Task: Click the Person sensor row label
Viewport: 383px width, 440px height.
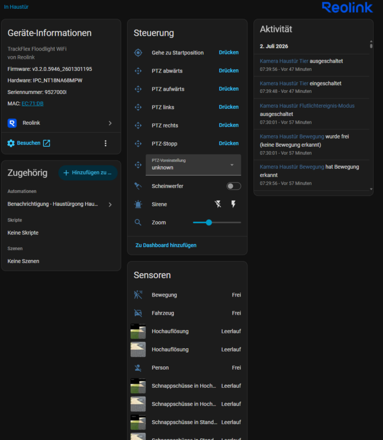Action: [160, 367]
